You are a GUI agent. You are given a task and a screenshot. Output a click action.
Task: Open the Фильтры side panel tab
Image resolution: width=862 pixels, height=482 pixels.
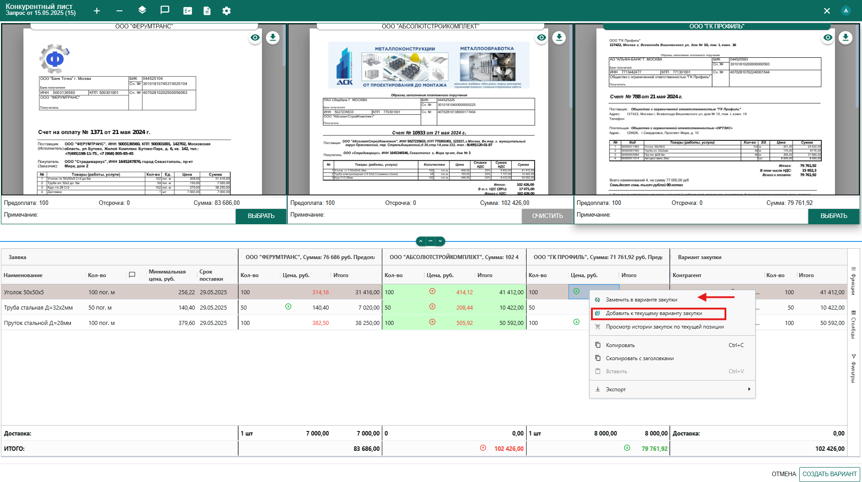coord(853,369)
